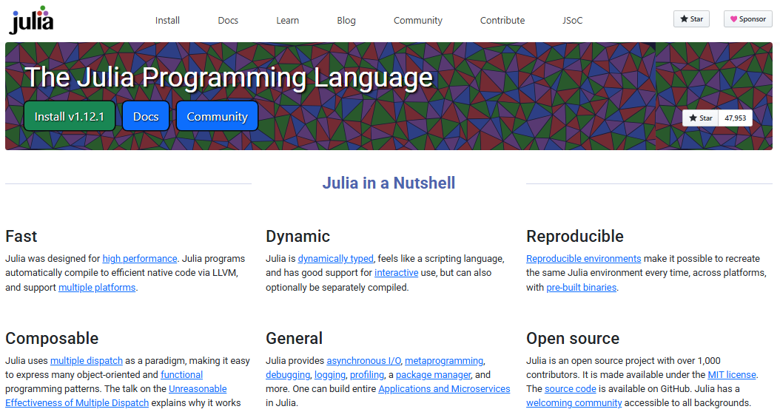Open the dynamically typed link

tap(335, 258)
